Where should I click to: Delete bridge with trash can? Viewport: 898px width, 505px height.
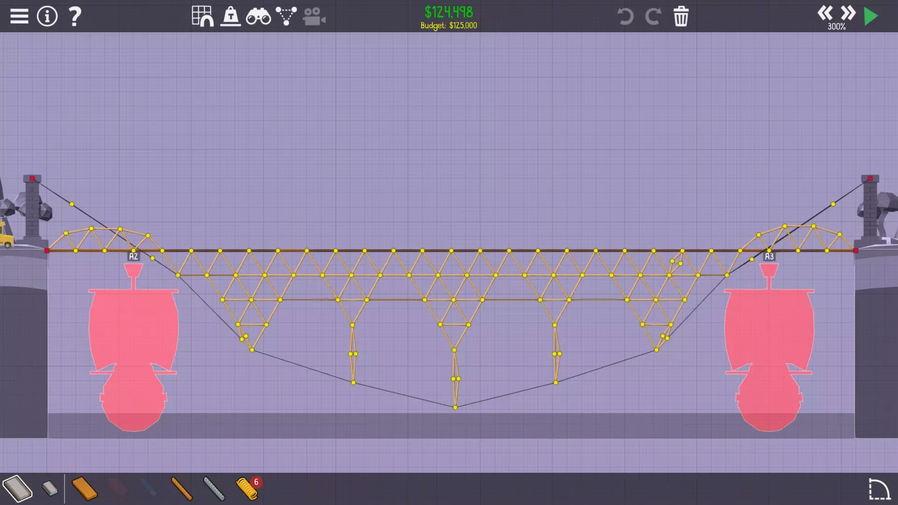[x=681, y=16]
